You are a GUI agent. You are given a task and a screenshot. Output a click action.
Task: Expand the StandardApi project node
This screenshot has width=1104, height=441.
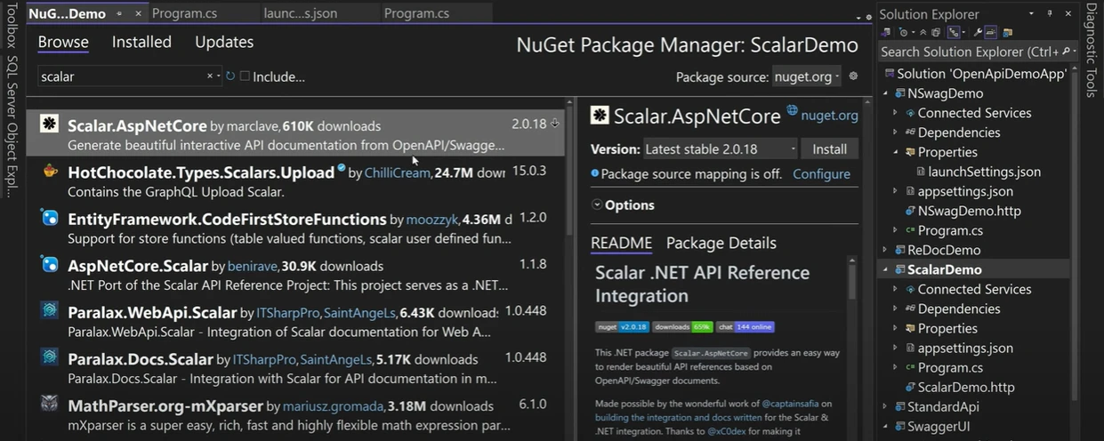point(885,406)
